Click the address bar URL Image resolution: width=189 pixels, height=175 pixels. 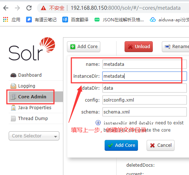[x=126, y=8]
